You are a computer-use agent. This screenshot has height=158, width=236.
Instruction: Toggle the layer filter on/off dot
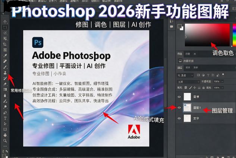(x=223, y=75)
